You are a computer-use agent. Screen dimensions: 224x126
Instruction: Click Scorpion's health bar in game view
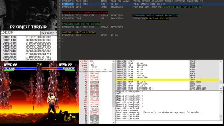tap(58, 69)
